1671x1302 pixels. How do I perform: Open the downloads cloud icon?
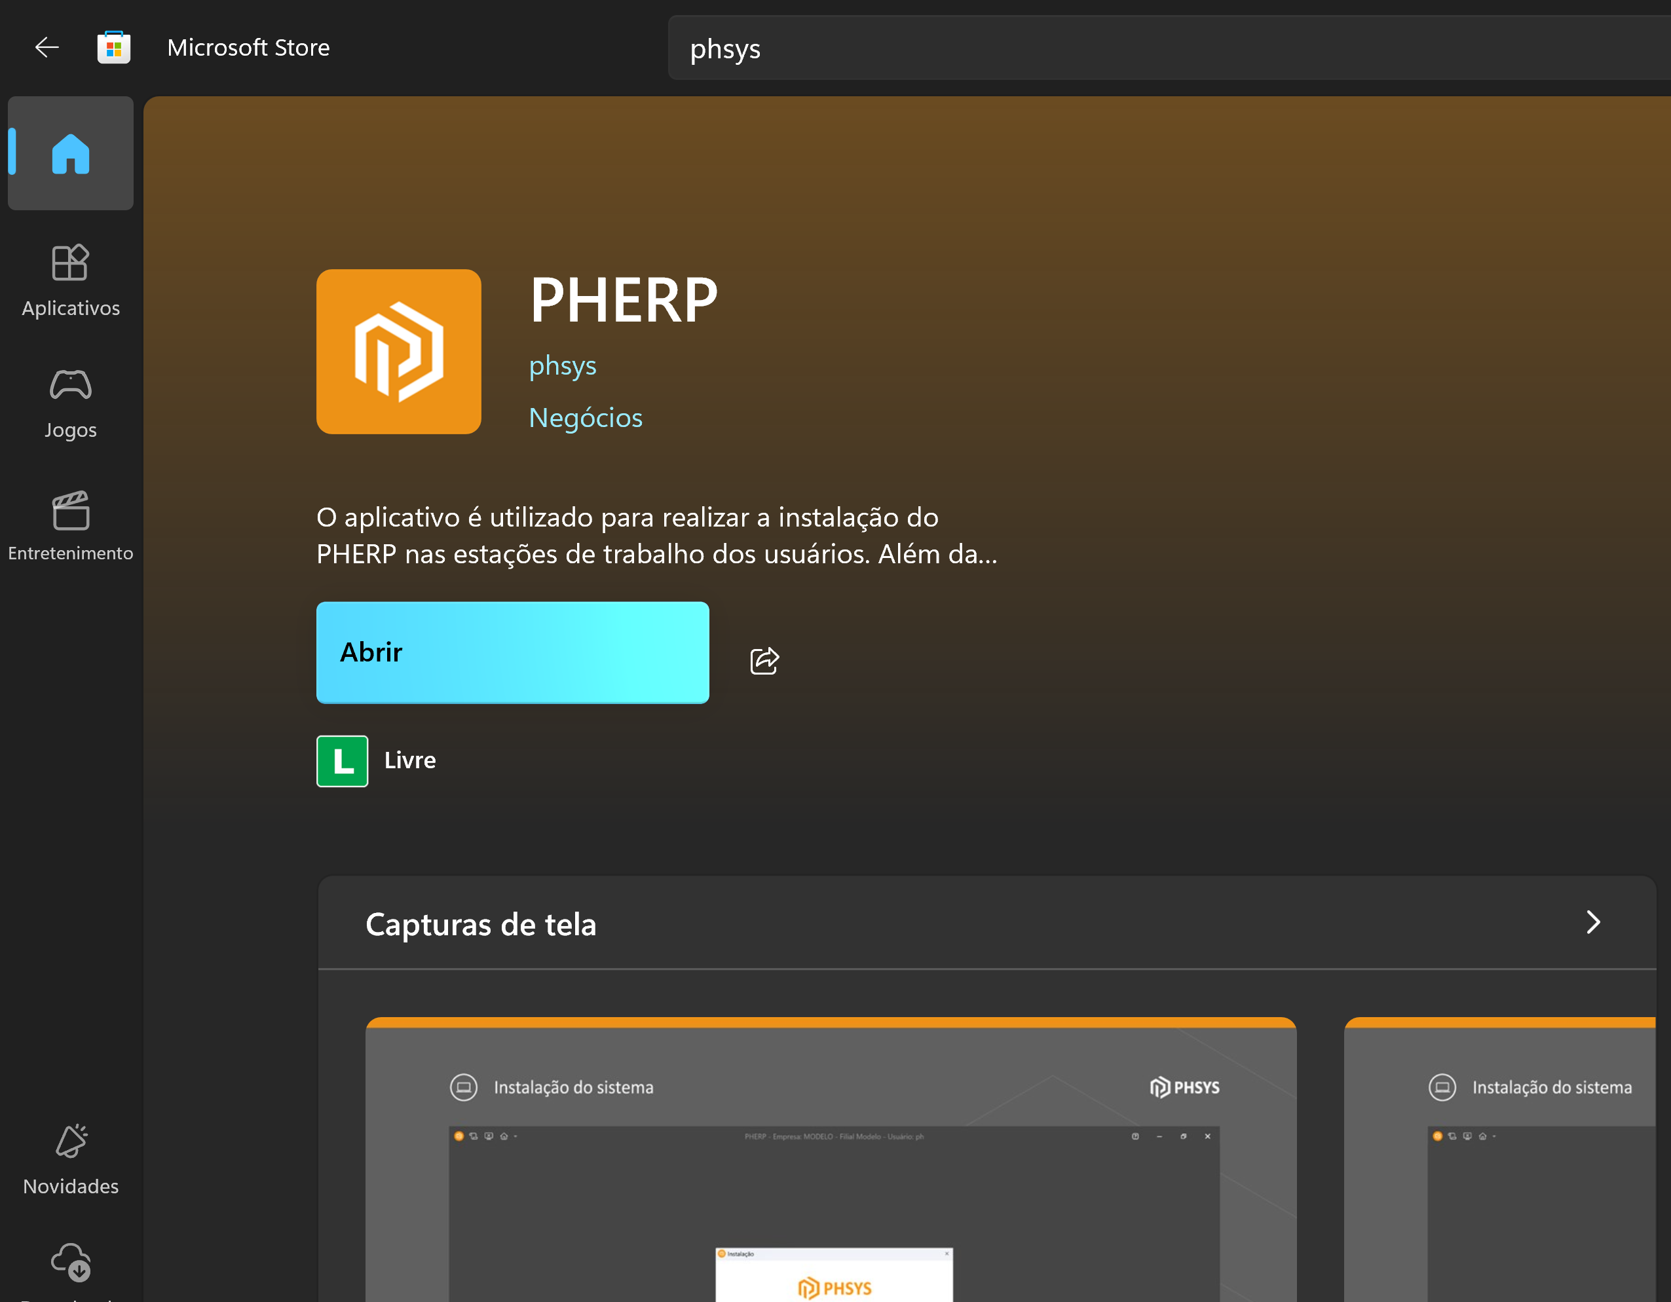coord(70,1263)
